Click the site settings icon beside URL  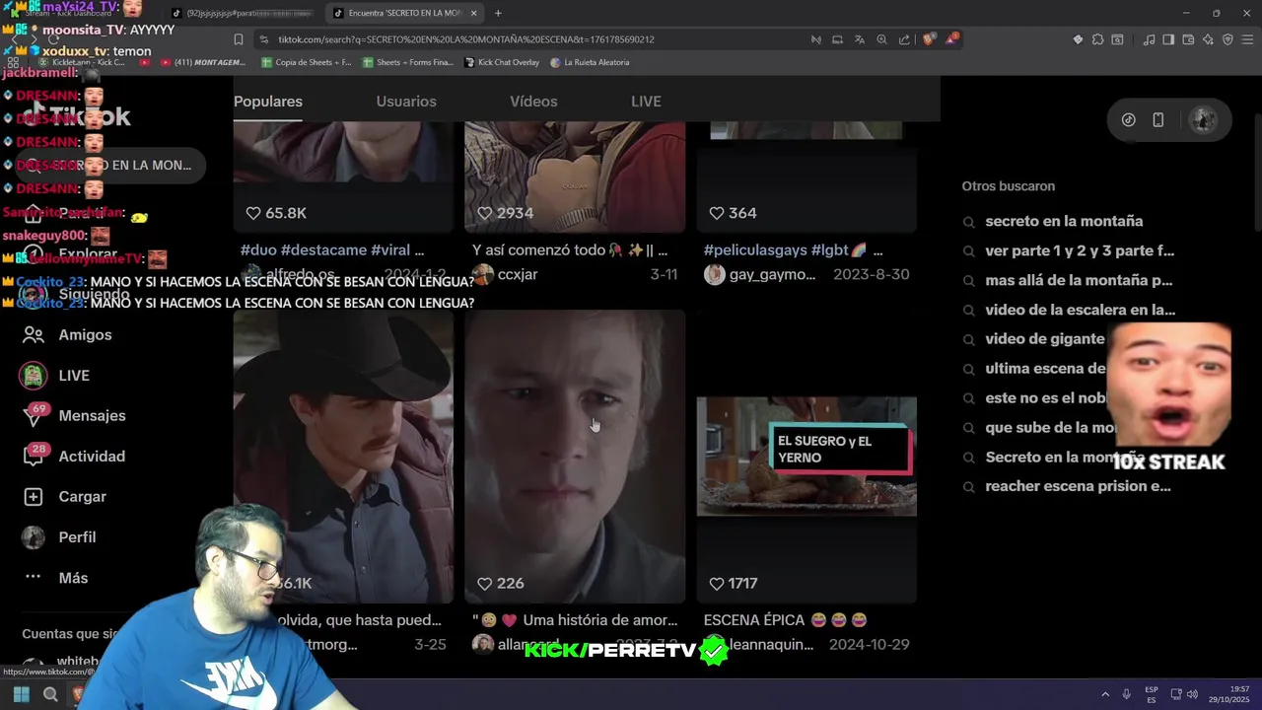[x=263, y=39]
